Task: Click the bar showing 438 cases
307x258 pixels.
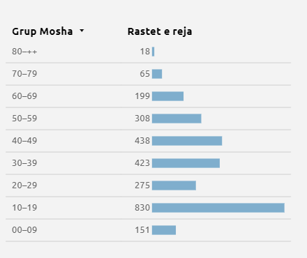Action: pos(187,141)
